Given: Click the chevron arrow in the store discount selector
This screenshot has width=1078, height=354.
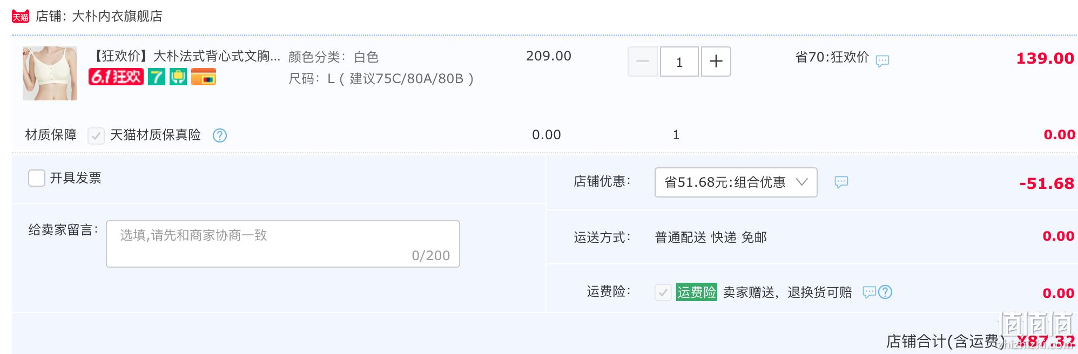Looking at the screenshot, I should coord(802,182).
